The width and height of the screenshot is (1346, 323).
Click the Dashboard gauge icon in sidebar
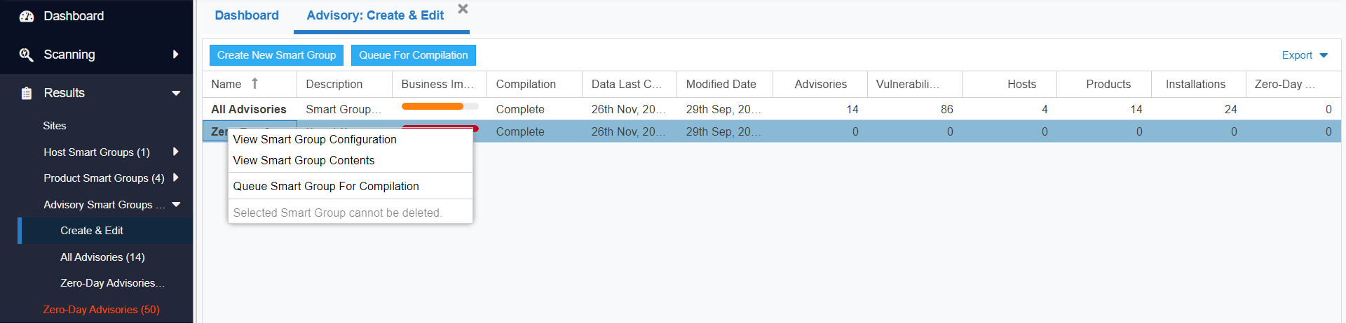click(x=26, y=16)
